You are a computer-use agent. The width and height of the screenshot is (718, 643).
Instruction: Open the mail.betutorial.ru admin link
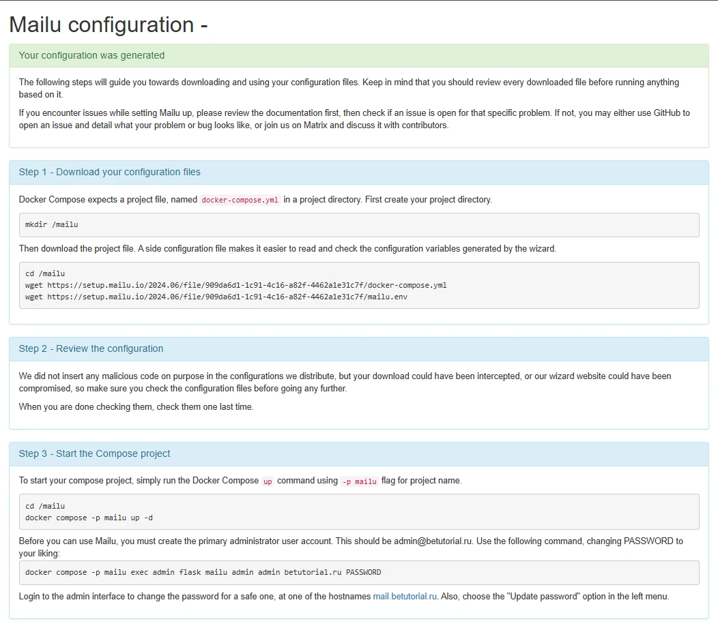point(405,597)
